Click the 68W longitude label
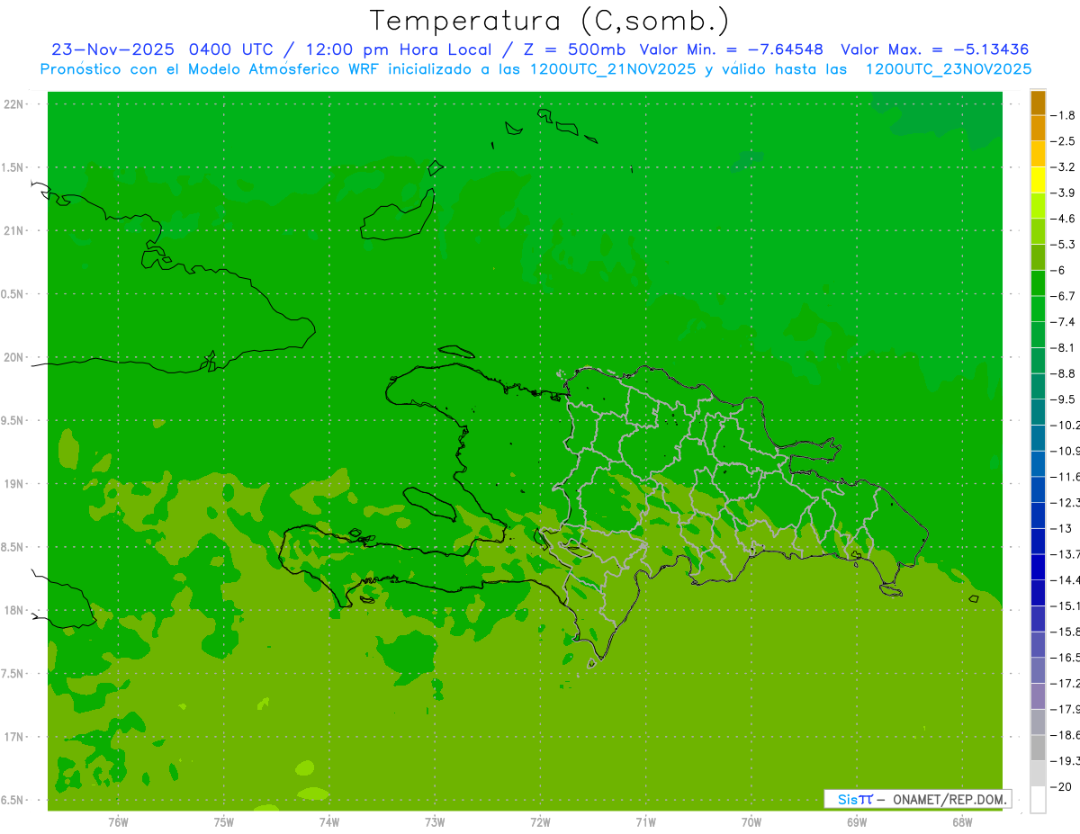This screenshot has width=1080, height=834. tap(962, 822)
